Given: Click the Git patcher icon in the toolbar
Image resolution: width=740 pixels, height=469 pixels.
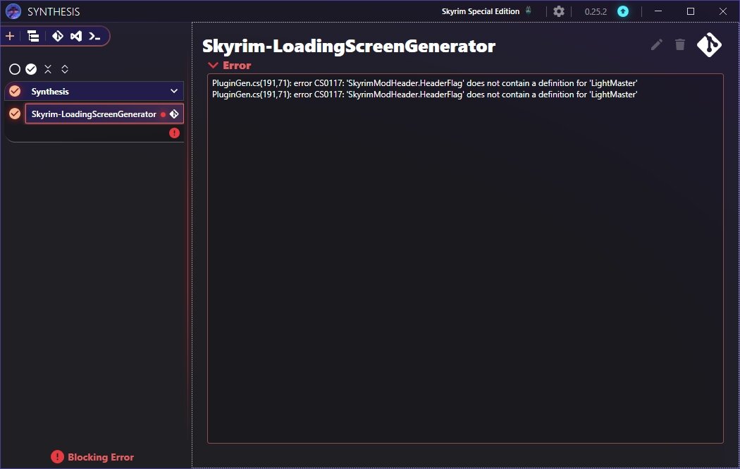Looking at the screenshot, I should pyautogui.click(x=56, y=36).
